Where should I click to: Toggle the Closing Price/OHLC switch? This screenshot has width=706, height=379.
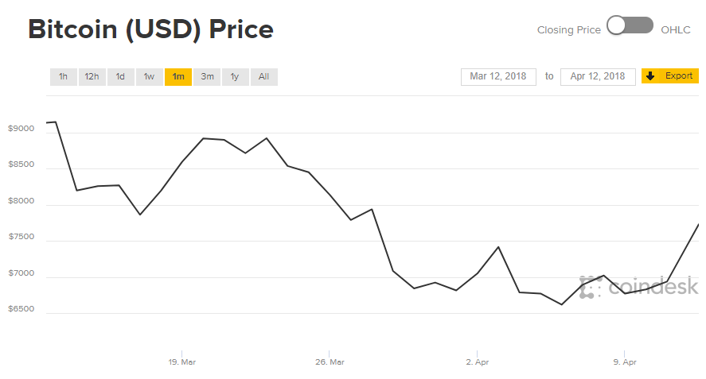tap(630, 25)
